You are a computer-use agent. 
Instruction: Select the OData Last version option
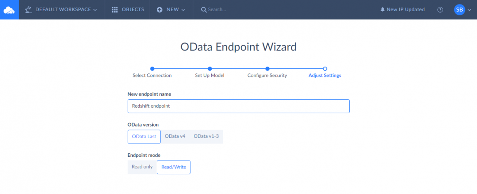(x=144, y=136)
